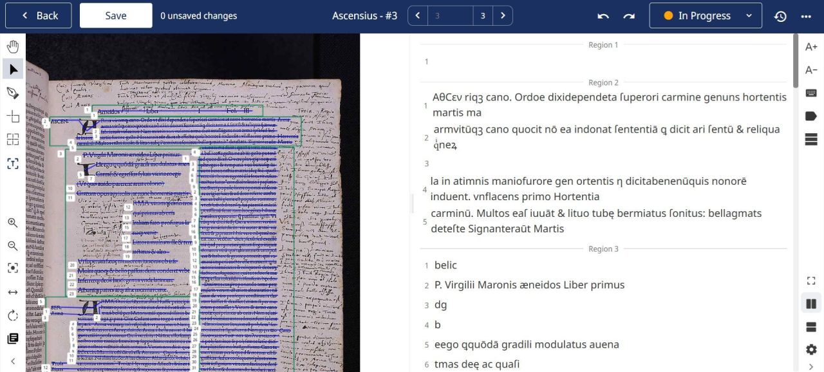
Task: Open editor settings gear
Action: tap(811, 349)
